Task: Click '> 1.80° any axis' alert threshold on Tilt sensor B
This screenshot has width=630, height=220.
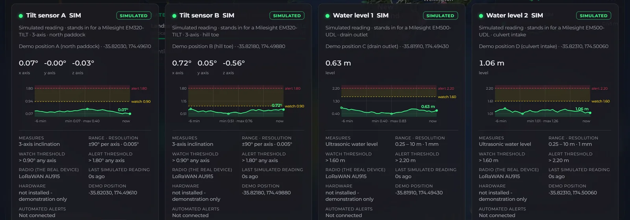Action: [260, 160]
